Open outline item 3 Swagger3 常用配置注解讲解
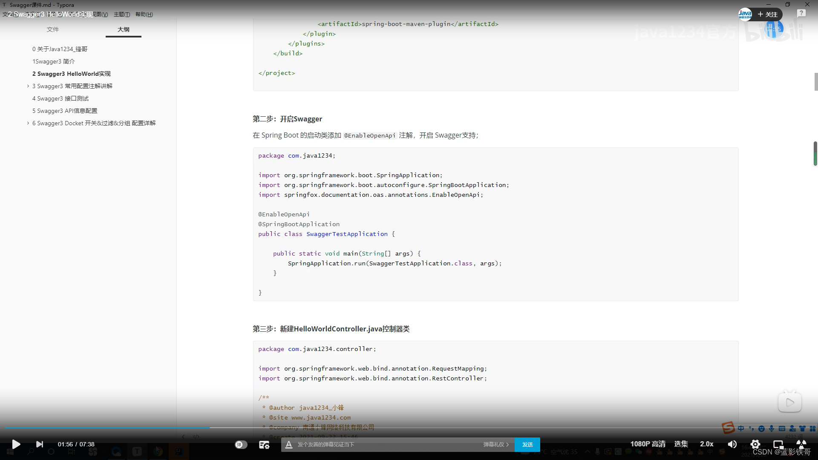Screen dimensions: 818x460 pos(72,86)
